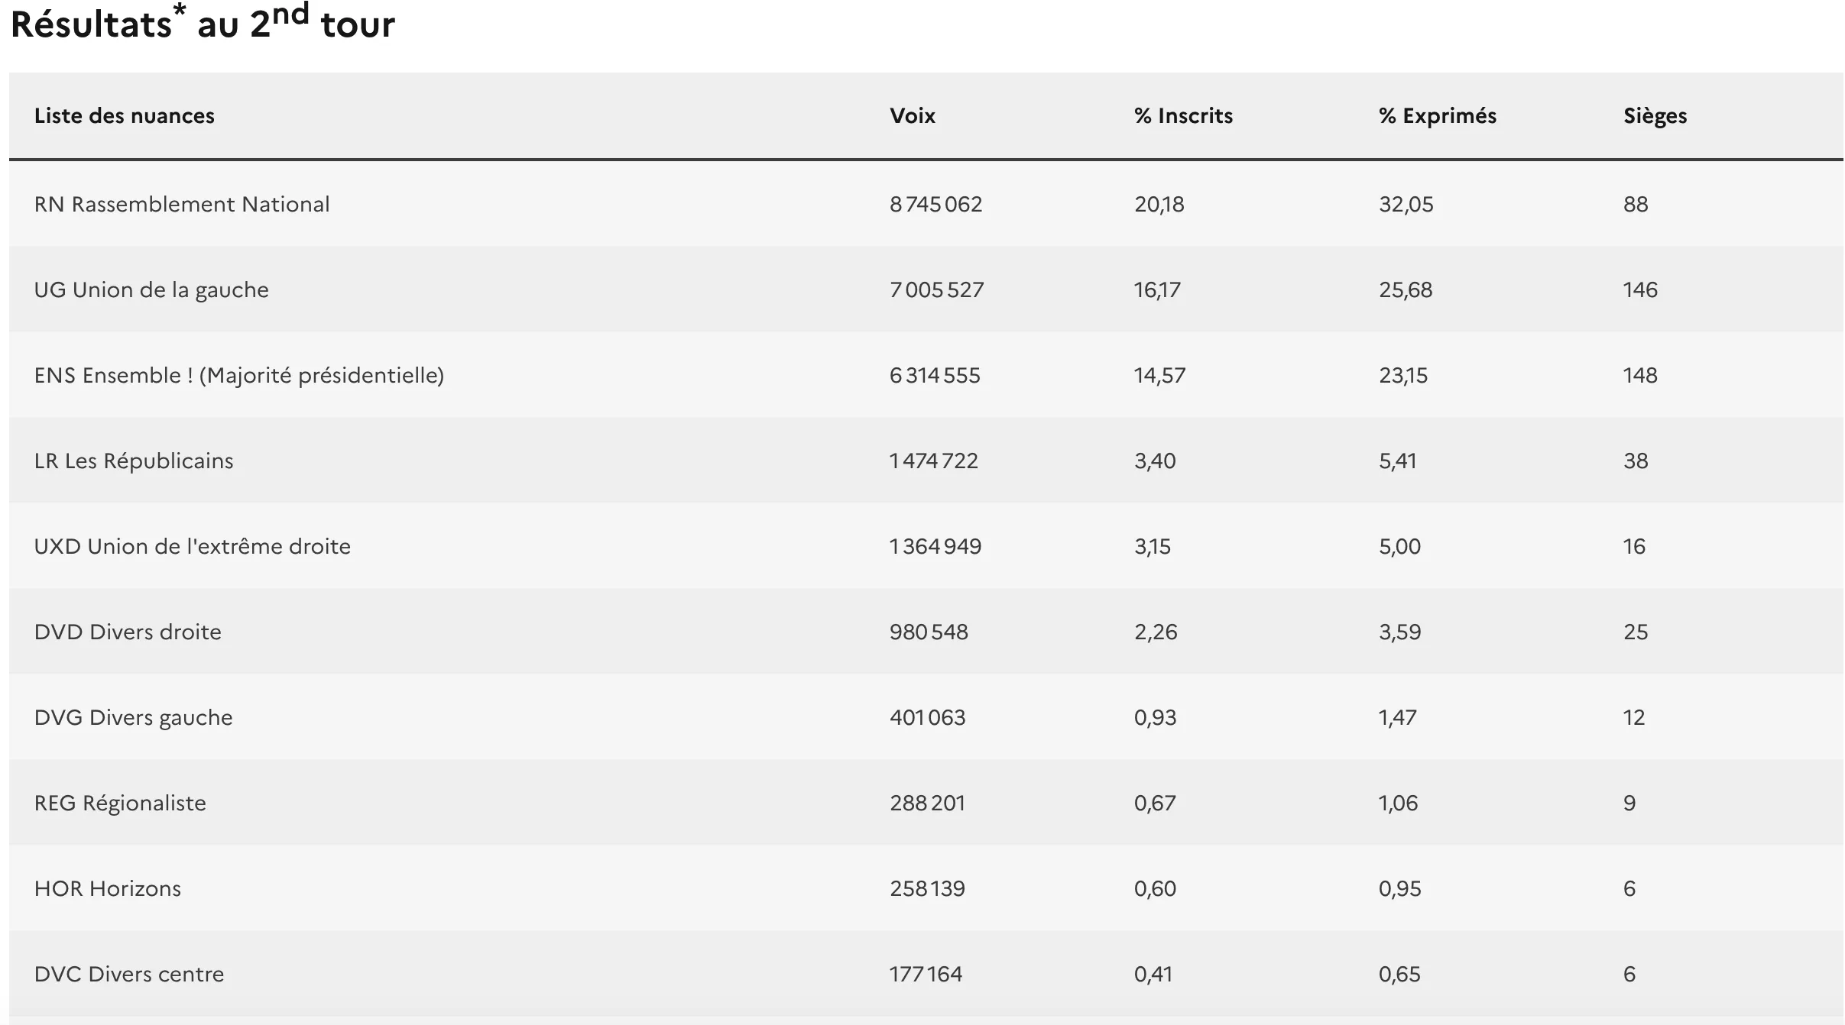Viewport: 1845px width, 1025px height.
Task: Click the votes value 8 745 062
Action: (x=935, y=205)
